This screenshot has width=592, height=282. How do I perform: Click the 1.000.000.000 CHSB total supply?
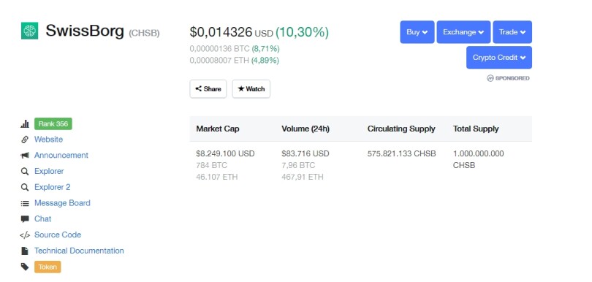479,159
